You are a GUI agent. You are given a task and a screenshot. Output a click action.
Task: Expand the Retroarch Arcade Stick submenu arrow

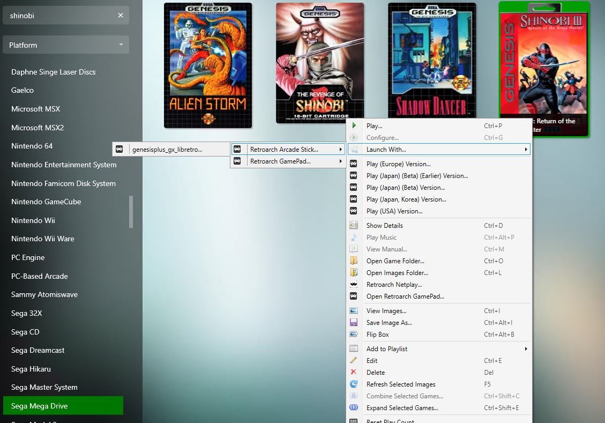coord(340,150)
